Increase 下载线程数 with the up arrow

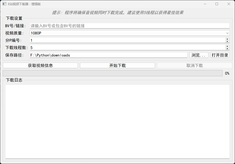click(227, 46)
